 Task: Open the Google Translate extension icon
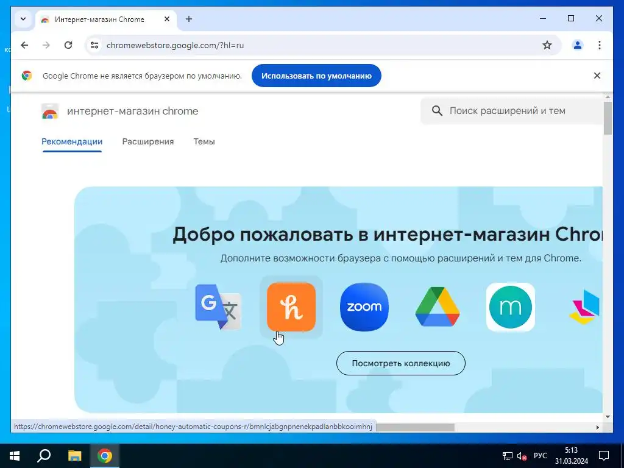(218, 307)
